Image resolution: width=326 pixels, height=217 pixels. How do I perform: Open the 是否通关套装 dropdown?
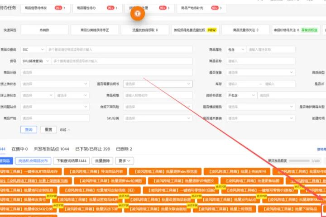pyautogui.click(x=260, y=118)
